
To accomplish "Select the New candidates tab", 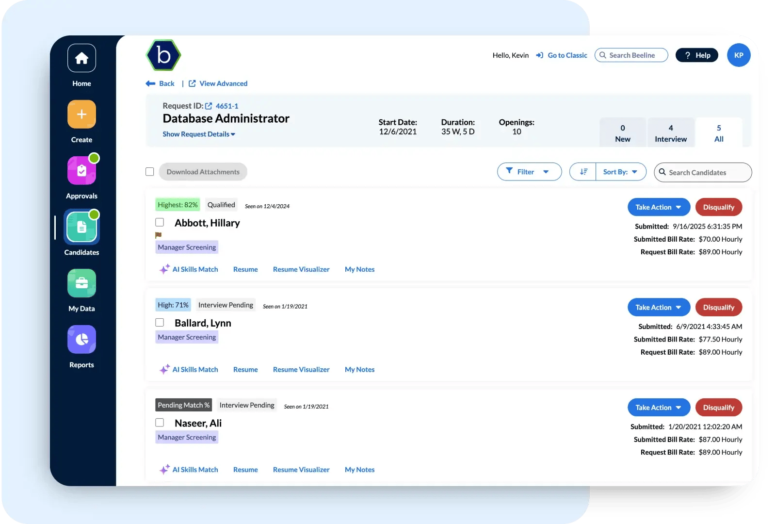I will 622,133.
